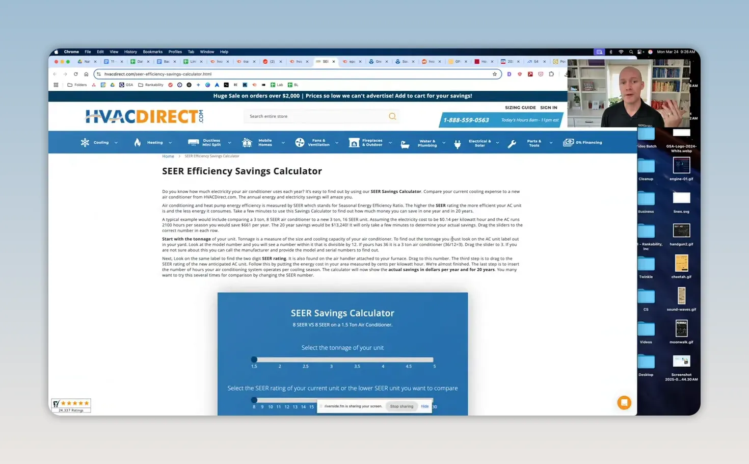Click the Fans & Ventilation fan icon
Screen dimensions: 749x464
[x=300, y=143]
